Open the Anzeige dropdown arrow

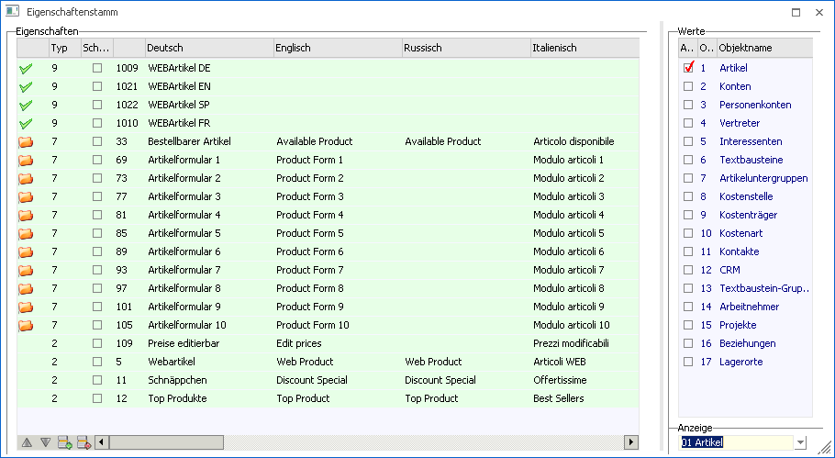point(801,443)
